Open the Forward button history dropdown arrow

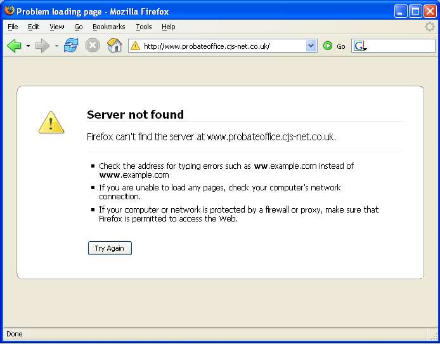click(56, 46)
